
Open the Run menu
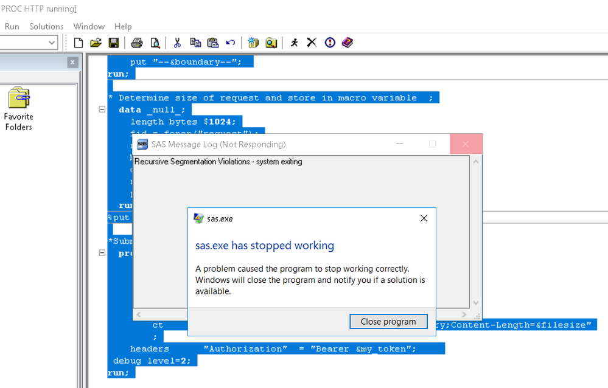tap(12, 26)
